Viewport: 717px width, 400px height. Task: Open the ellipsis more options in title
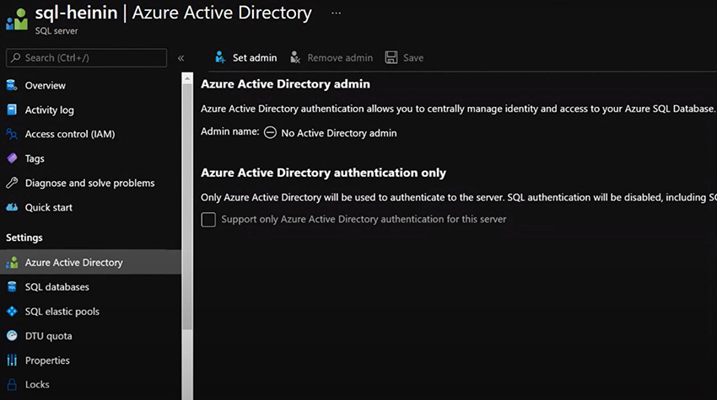click(337, 13)
